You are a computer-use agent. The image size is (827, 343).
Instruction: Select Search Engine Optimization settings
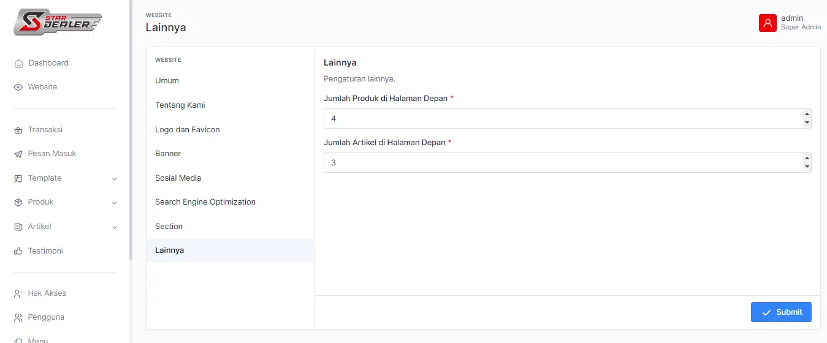205,202
